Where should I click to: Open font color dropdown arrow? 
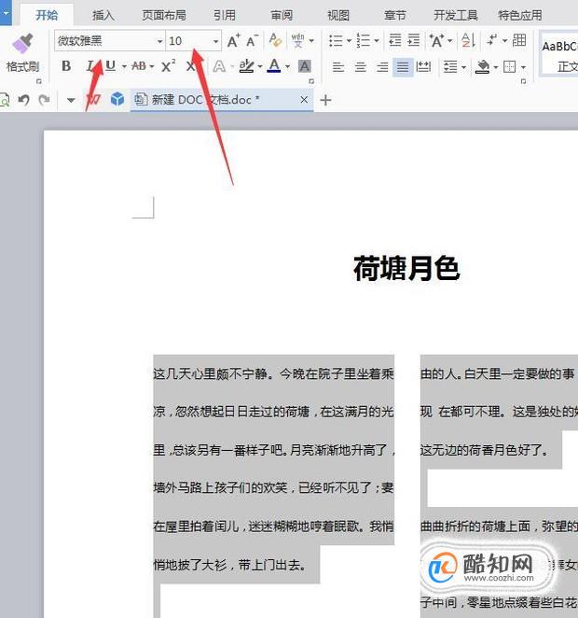click(x=288, y=66)
